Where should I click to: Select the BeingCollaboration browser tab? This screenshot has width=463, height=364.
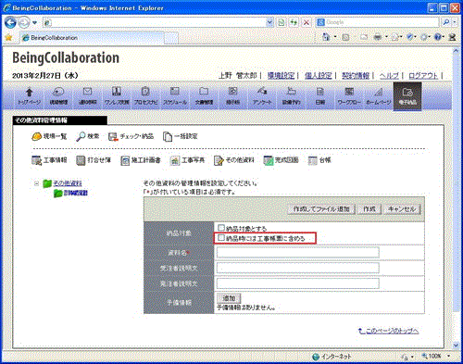93,38
